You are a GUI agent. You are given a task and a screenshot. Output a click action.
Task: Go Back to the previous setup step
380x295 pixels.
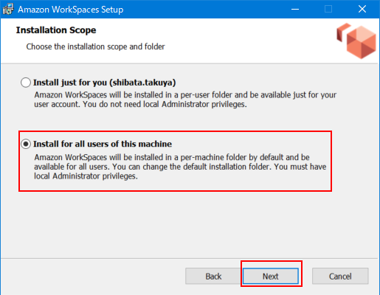(213, 277)
